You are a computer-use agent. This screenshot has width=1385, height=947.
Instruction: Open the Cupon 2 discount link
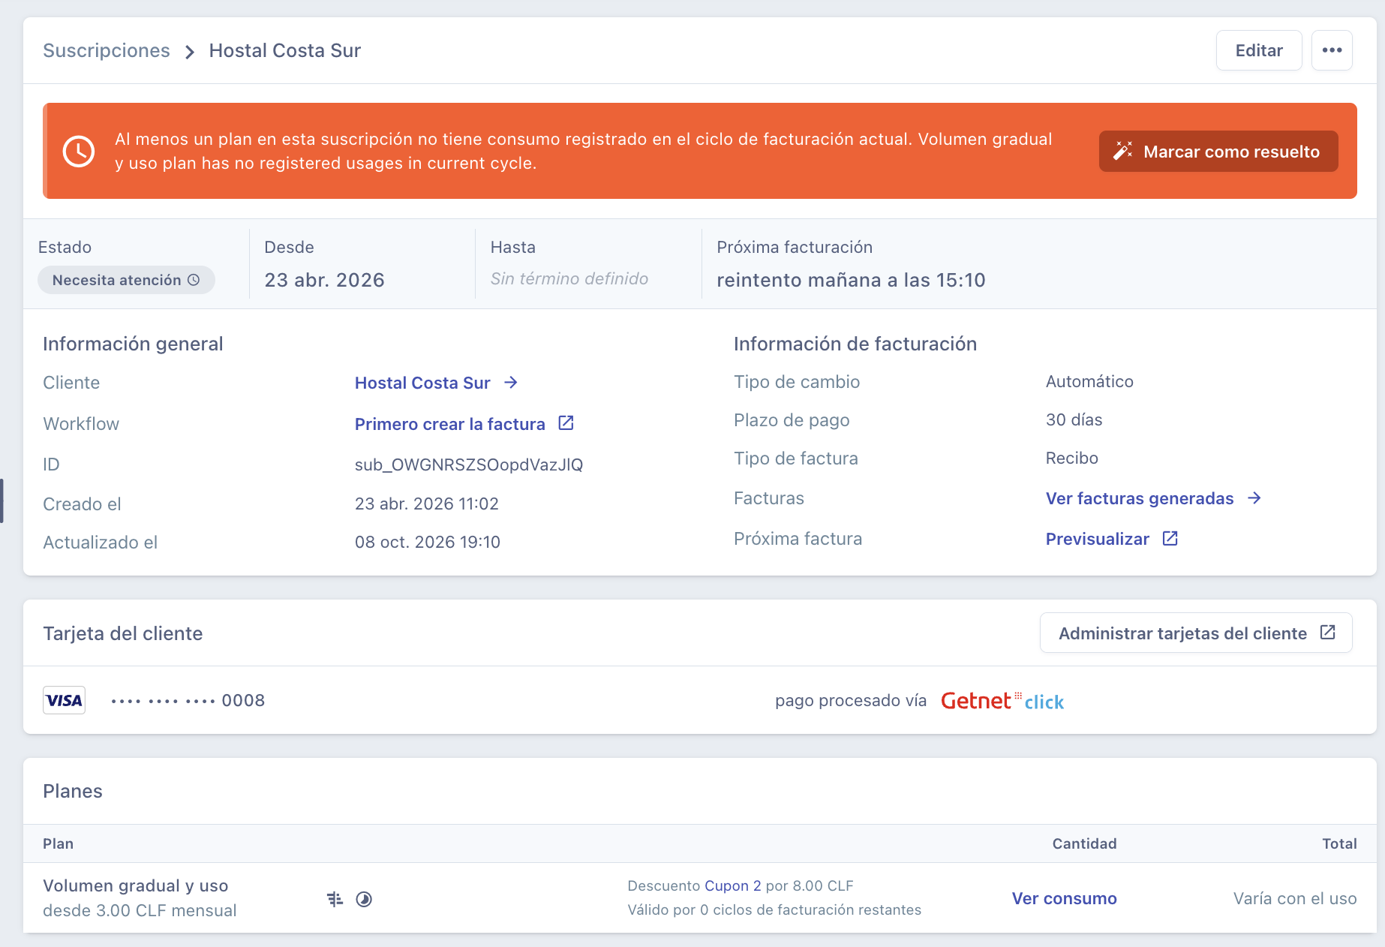point(733,885)
